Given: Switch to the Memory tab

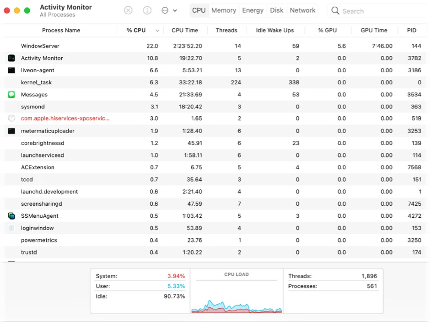Looking at the screenshot, I should click(224, 10).
